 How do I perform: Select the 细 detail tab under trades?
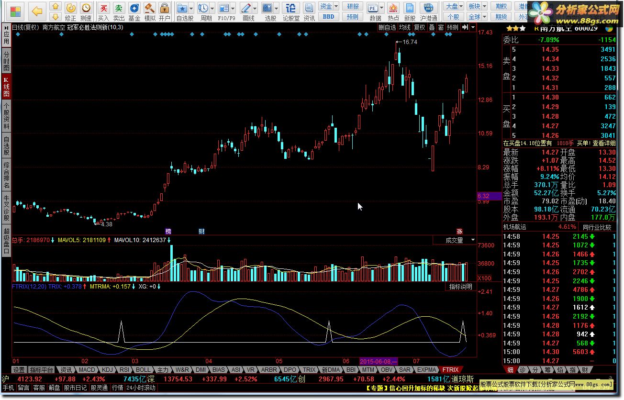pos(510,370)
